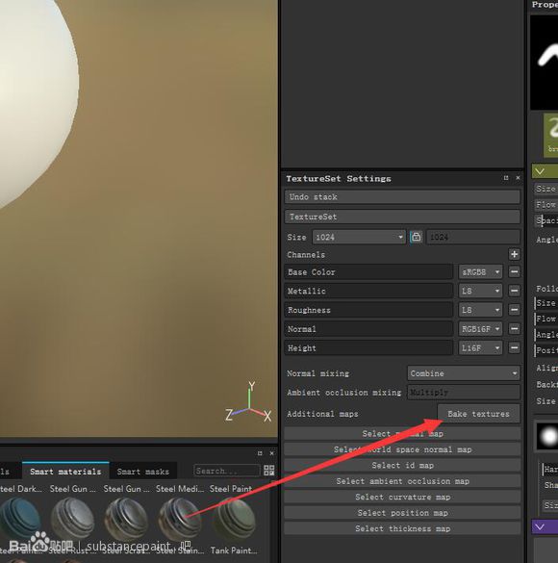Open Height L16F format dropdown
Image resolution: width=558 pixels, height=563 pixels.
coord(480,347)
